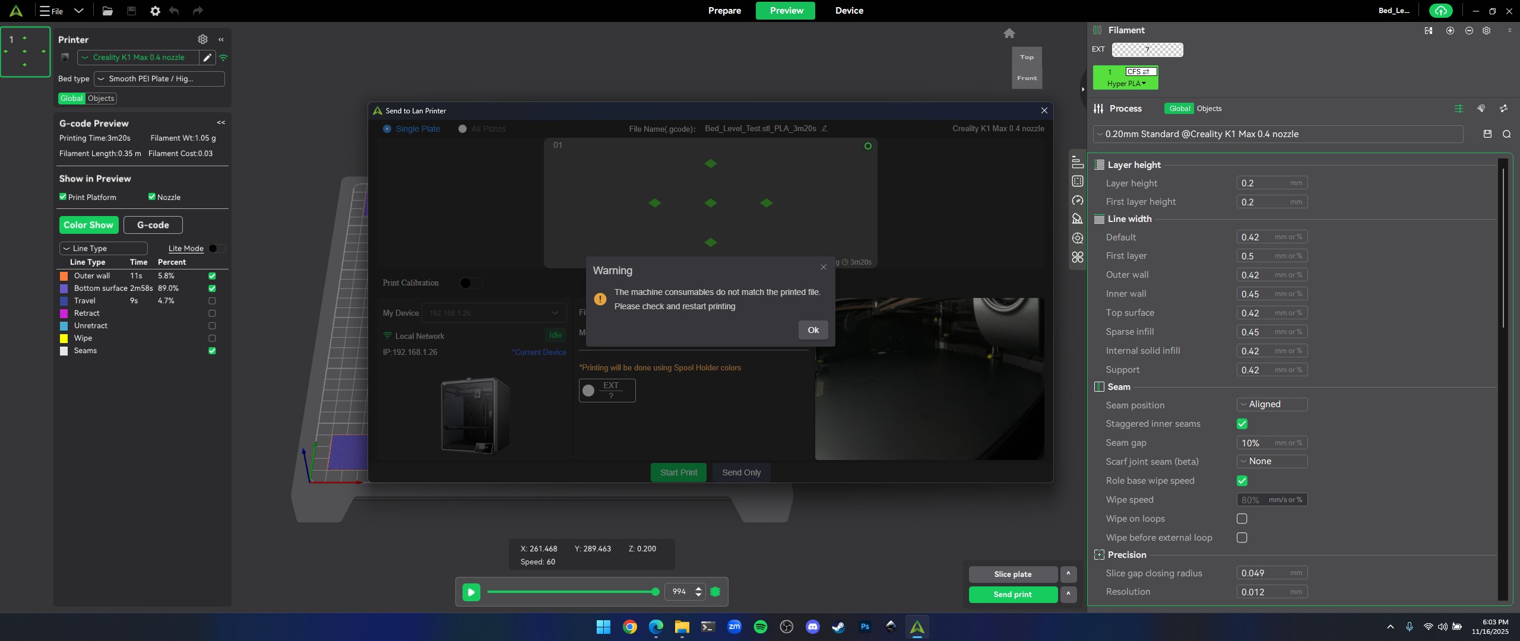Click the search process settings icon

tap(1506, 134)
